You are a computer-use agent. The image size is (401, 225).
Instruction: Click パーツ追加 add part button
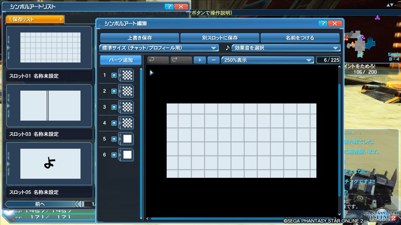point(121,60)
